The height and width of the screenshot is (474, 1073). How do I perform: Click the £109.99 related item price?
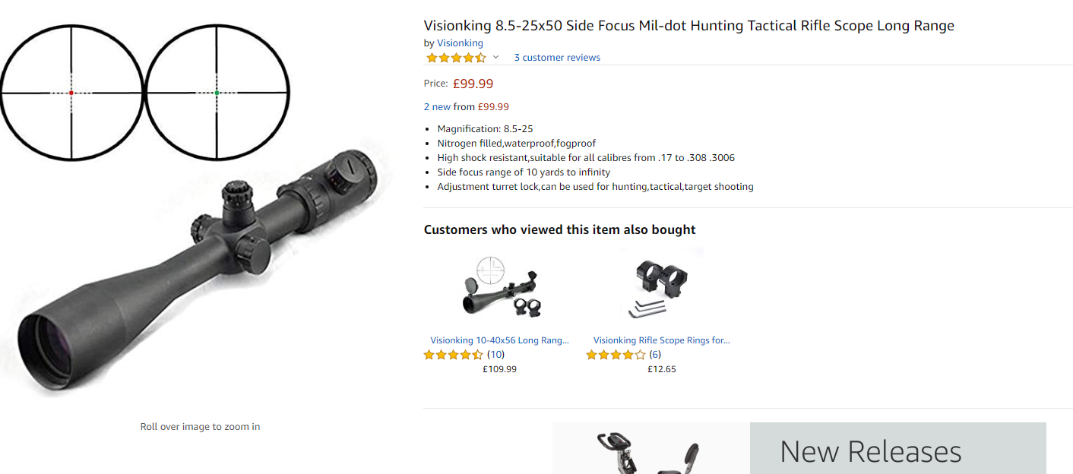(x=499, y=369)
